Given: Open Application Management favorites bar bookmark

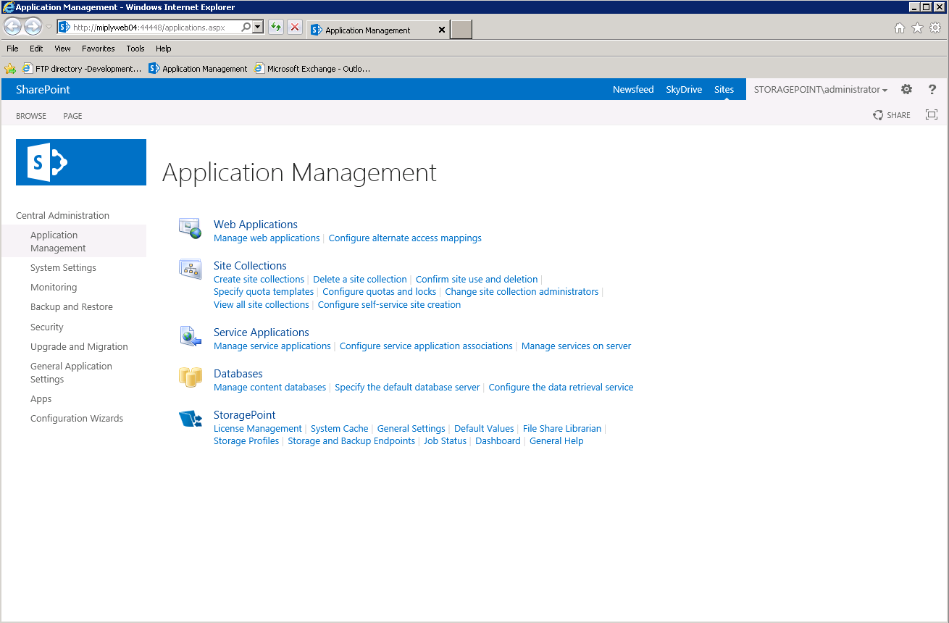Looking at the screenshot, I should [x=198, y=69].
